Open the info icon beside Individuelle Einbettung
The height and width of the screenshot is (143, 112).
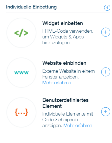(107, 8)
